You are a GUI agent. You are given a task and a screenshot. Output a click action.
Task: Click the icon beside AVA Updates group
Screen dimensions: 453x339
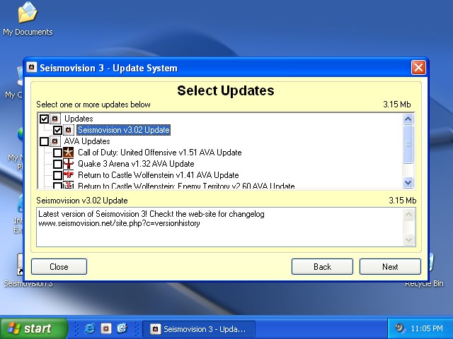(x=55, y=141)
